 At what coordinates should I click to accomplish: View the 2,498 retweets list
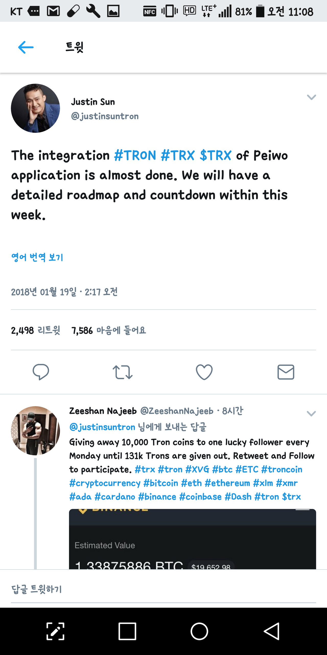point(36,330)
